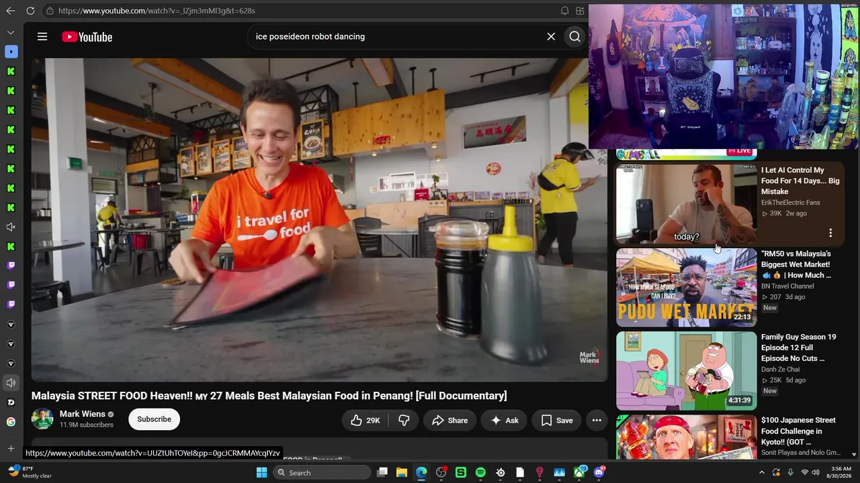This screenshot has width=860, height=483.
Task: Save the video to a playlist
Action: [557, 421]
